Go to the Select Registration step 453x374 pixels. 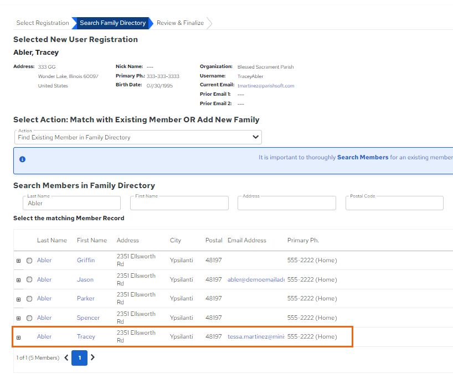pyautogui.click(x=43, y=23)
